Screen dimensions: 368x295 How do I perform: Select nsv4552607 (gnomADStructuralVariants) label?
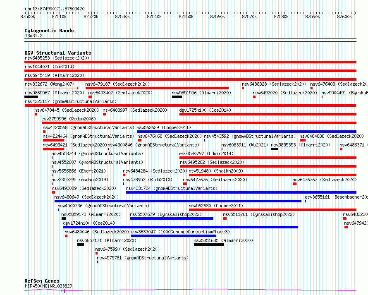point(97,162)
